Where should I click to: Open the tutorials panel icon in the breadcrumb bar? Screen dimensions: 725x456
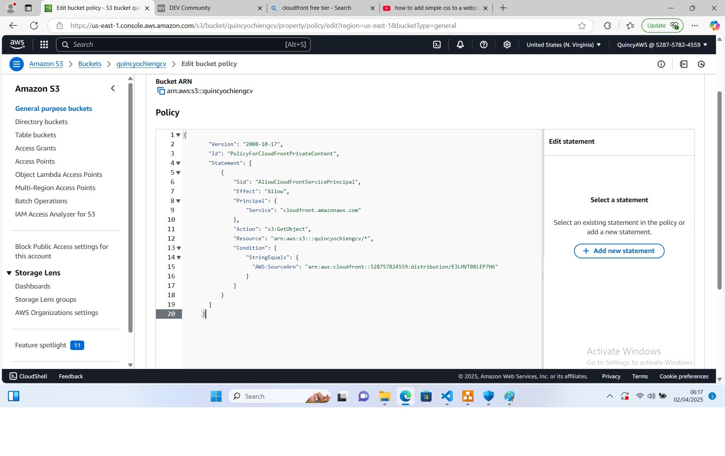pyautogui.click(x=683, y=64)
